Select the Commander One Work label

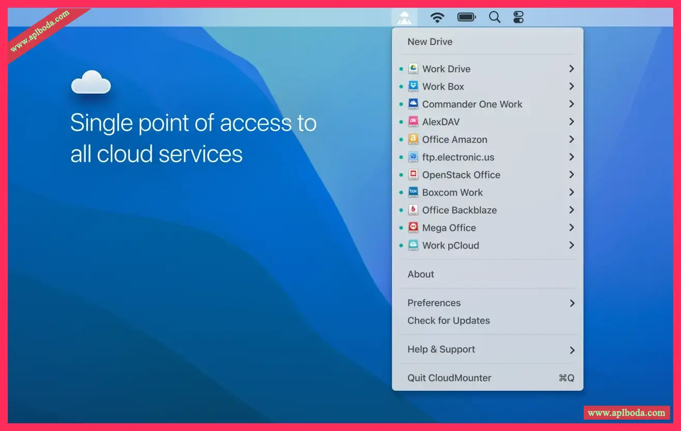(472, 104)
